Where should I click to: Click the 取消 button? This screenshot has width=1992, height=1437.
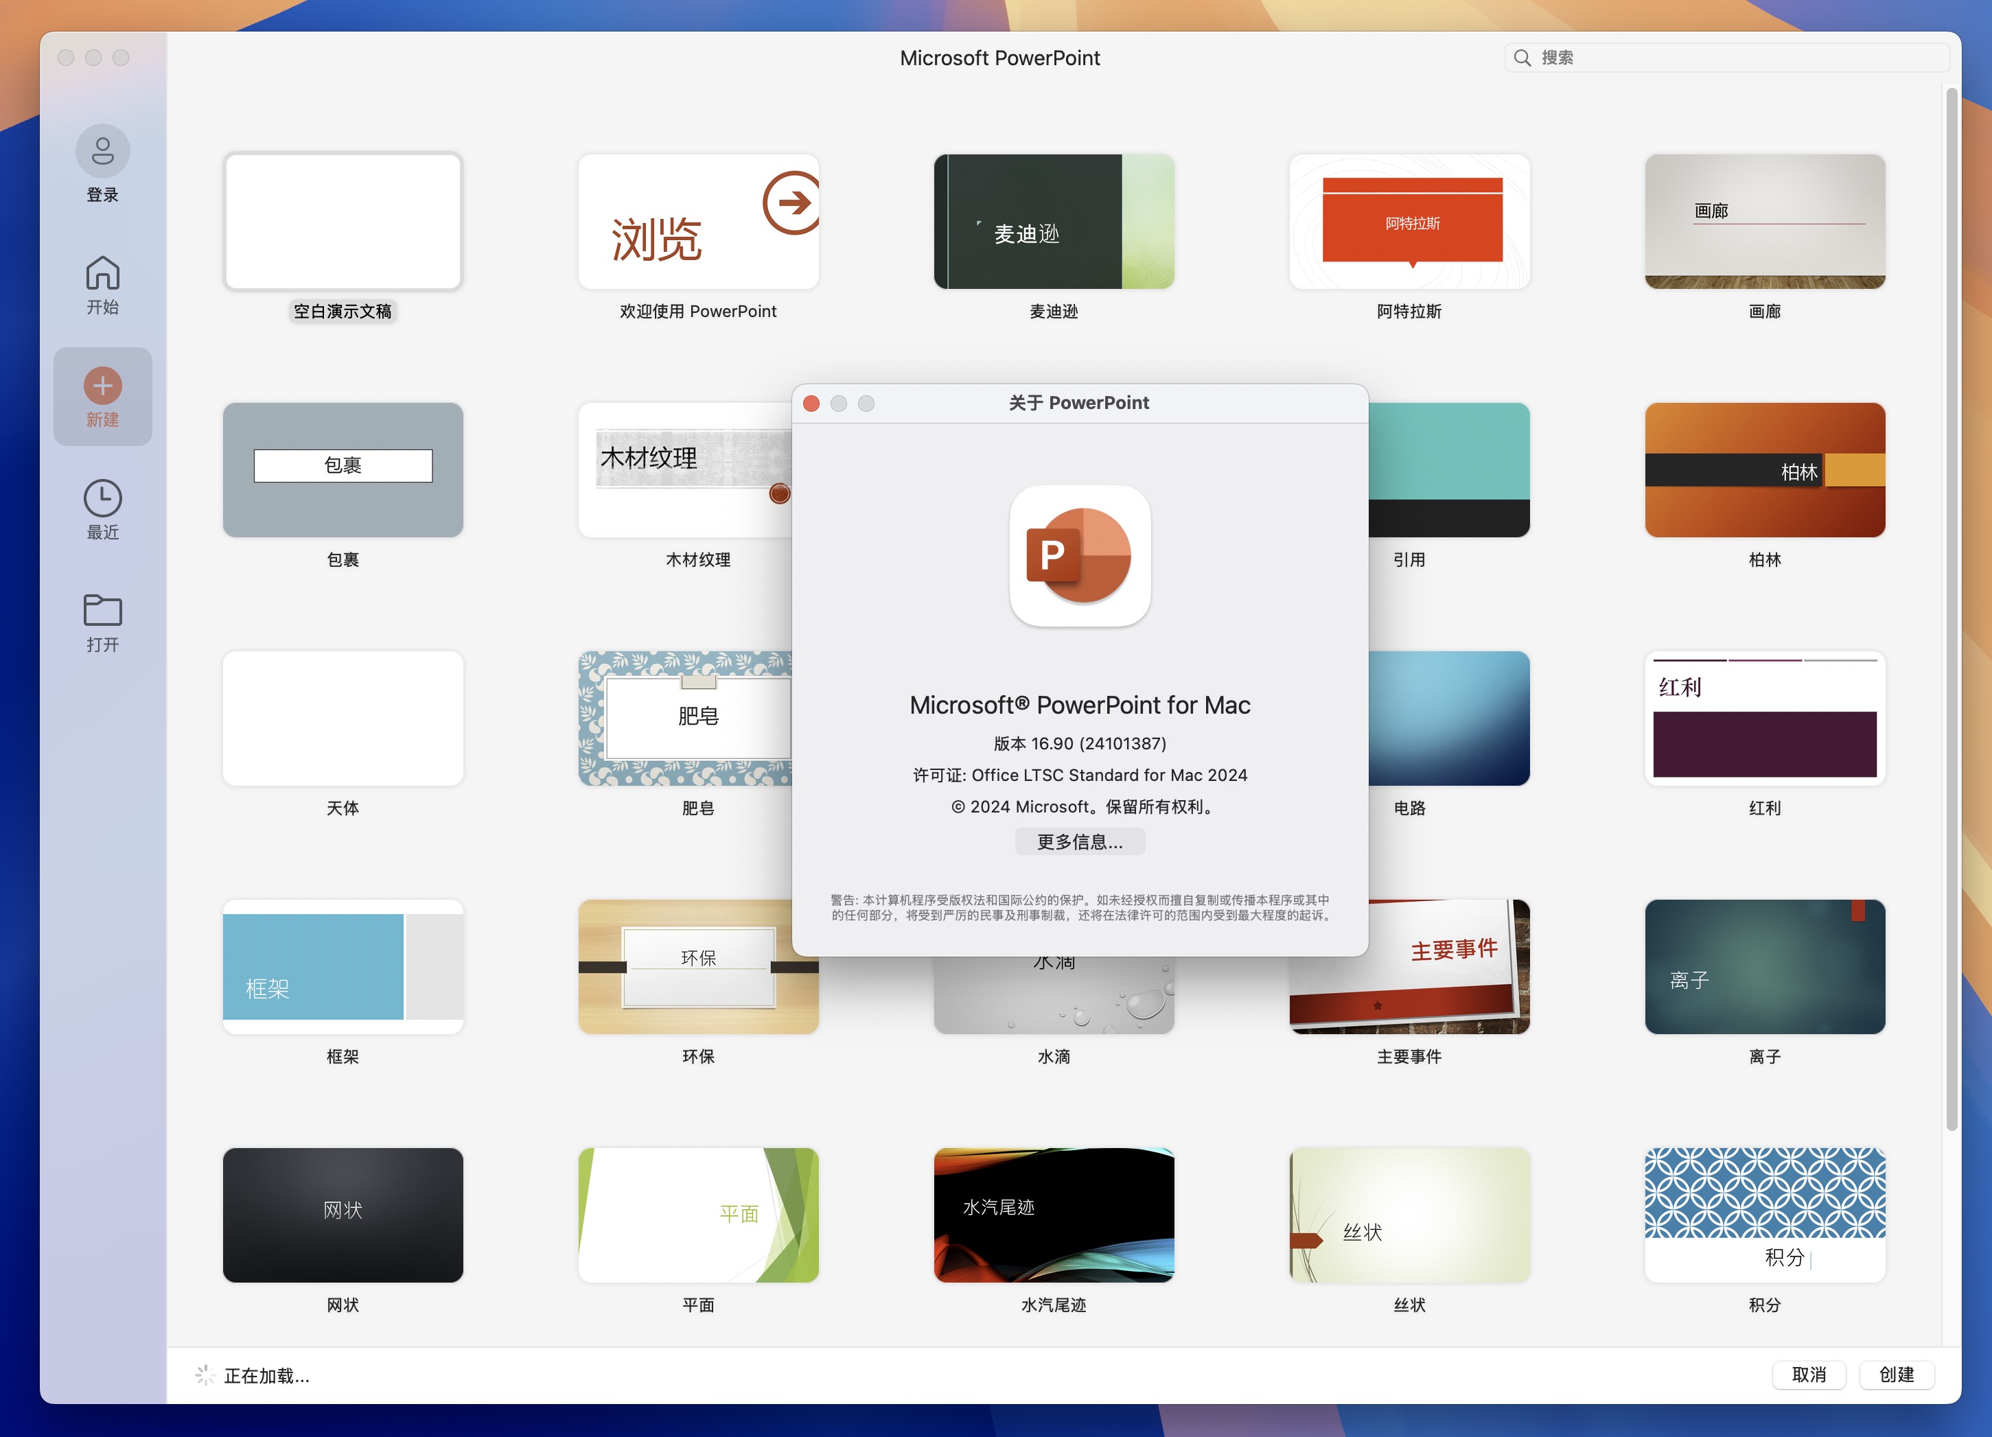pos(1809,1375)
